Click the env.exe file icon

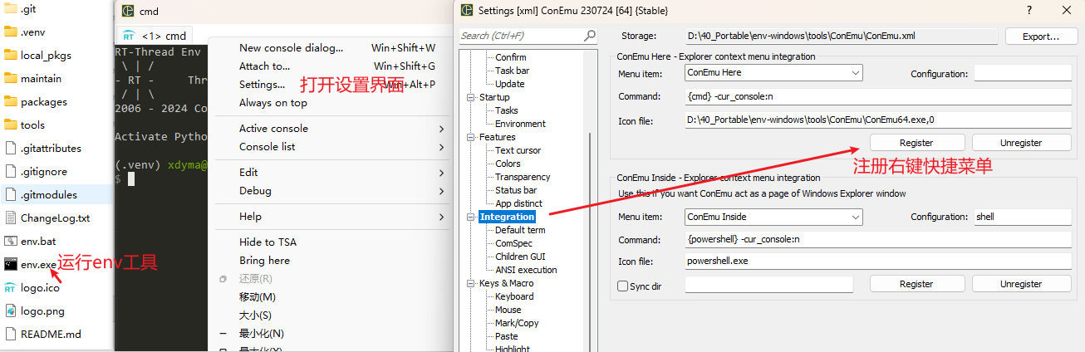click(10, 265)
